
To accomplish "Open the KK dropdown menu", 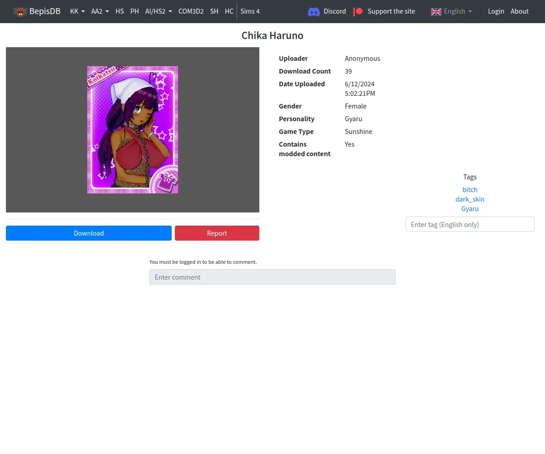I will 77,11.
